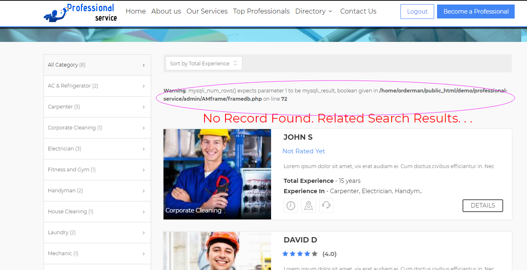Click David D profile photo
The height and width of the screenshot is (270, 527).
click(217, 251)
